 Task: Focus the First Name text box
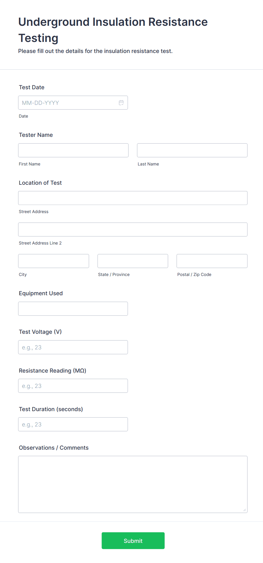tap(73, 150)
